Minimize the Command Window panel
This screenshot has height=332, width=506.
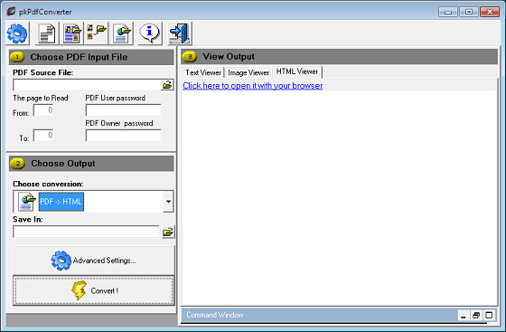(463, 315)
